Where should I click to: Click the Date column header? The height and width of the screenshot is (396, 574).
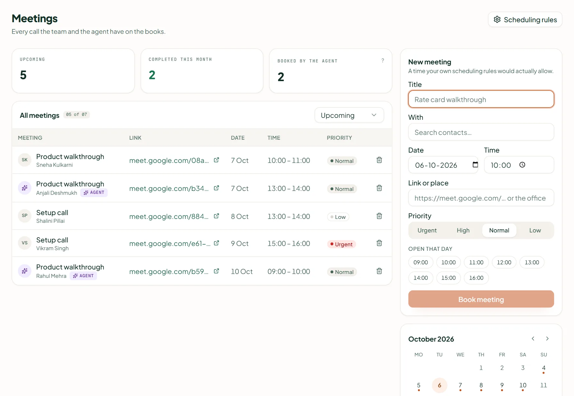pos(238,138)
